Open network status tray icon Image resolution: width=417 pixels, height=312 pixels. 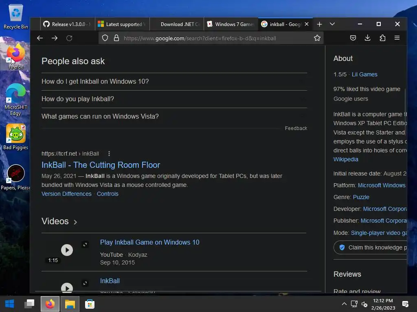[354, 304]
